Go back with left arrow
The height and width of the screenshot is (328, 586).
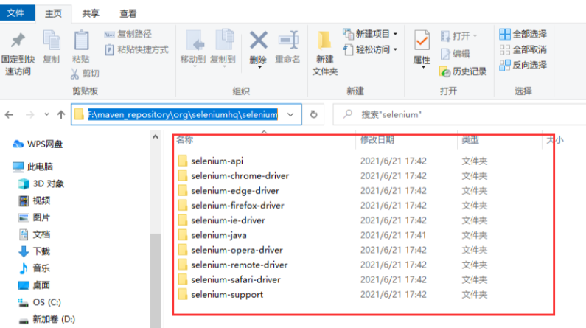(x=10, y=115)
